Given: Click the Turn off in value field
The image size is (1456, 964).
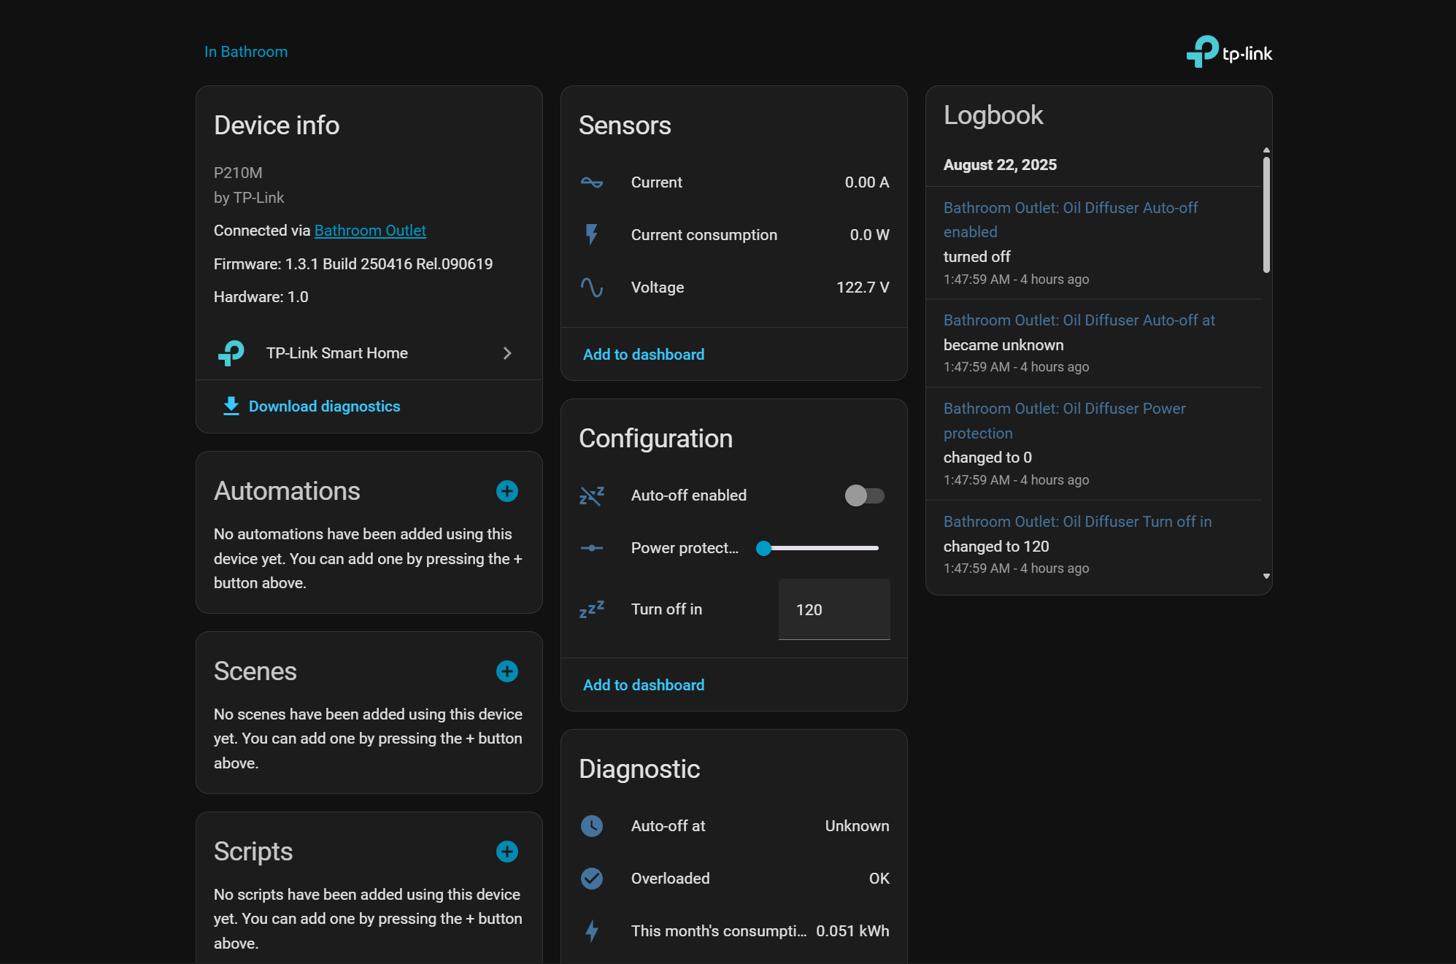Looking at the screenshot, I should pos(833,609).
